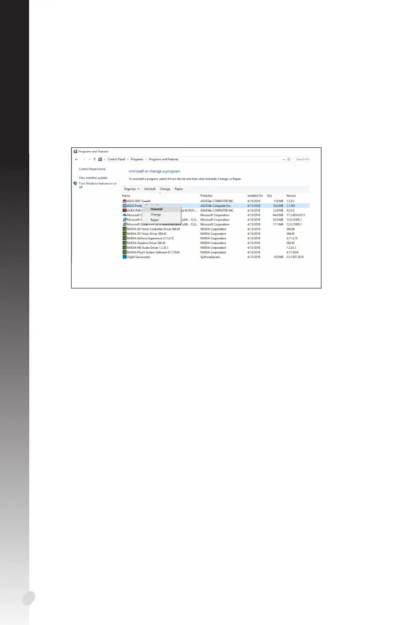
Task: Sort by the Version column header
Action: 291,196
